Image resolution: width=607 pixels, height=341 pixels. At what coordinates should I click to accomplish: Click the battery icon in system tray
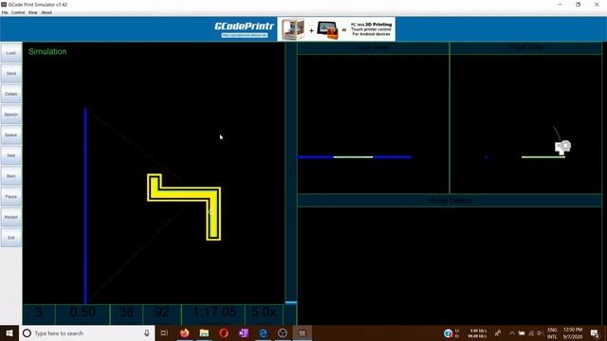coord(522,332)
